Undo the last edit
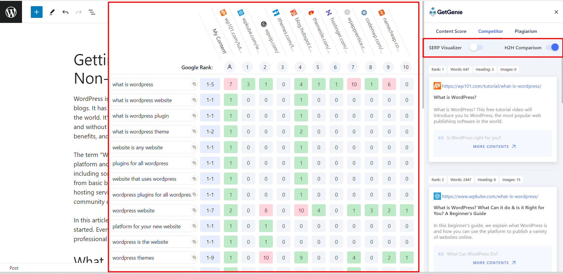This screenshot has width=563, height=274. point(65,12)
